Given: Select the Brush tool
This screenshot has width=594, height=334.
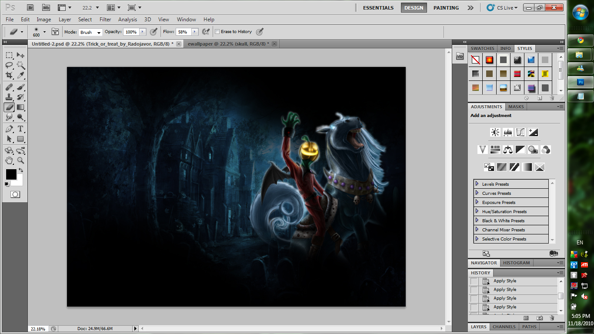Looking at the screenshot, I should (x=20, y=87).
